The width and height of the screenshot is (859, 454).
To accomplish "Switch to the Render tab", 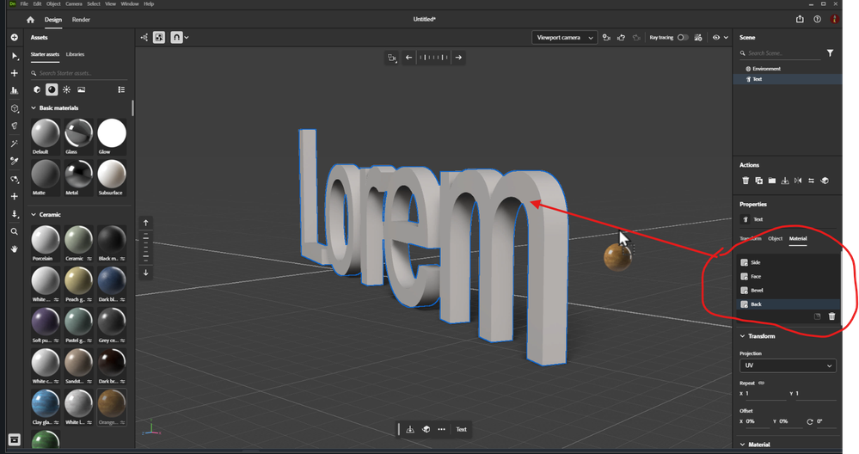I will tap(81, 20).
